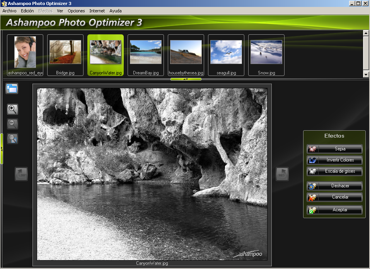Image resolution: width=370 pixels, height=269 pixels.
Task: Click the Ashampoo app icon in title bar
Action: (4, 3)
